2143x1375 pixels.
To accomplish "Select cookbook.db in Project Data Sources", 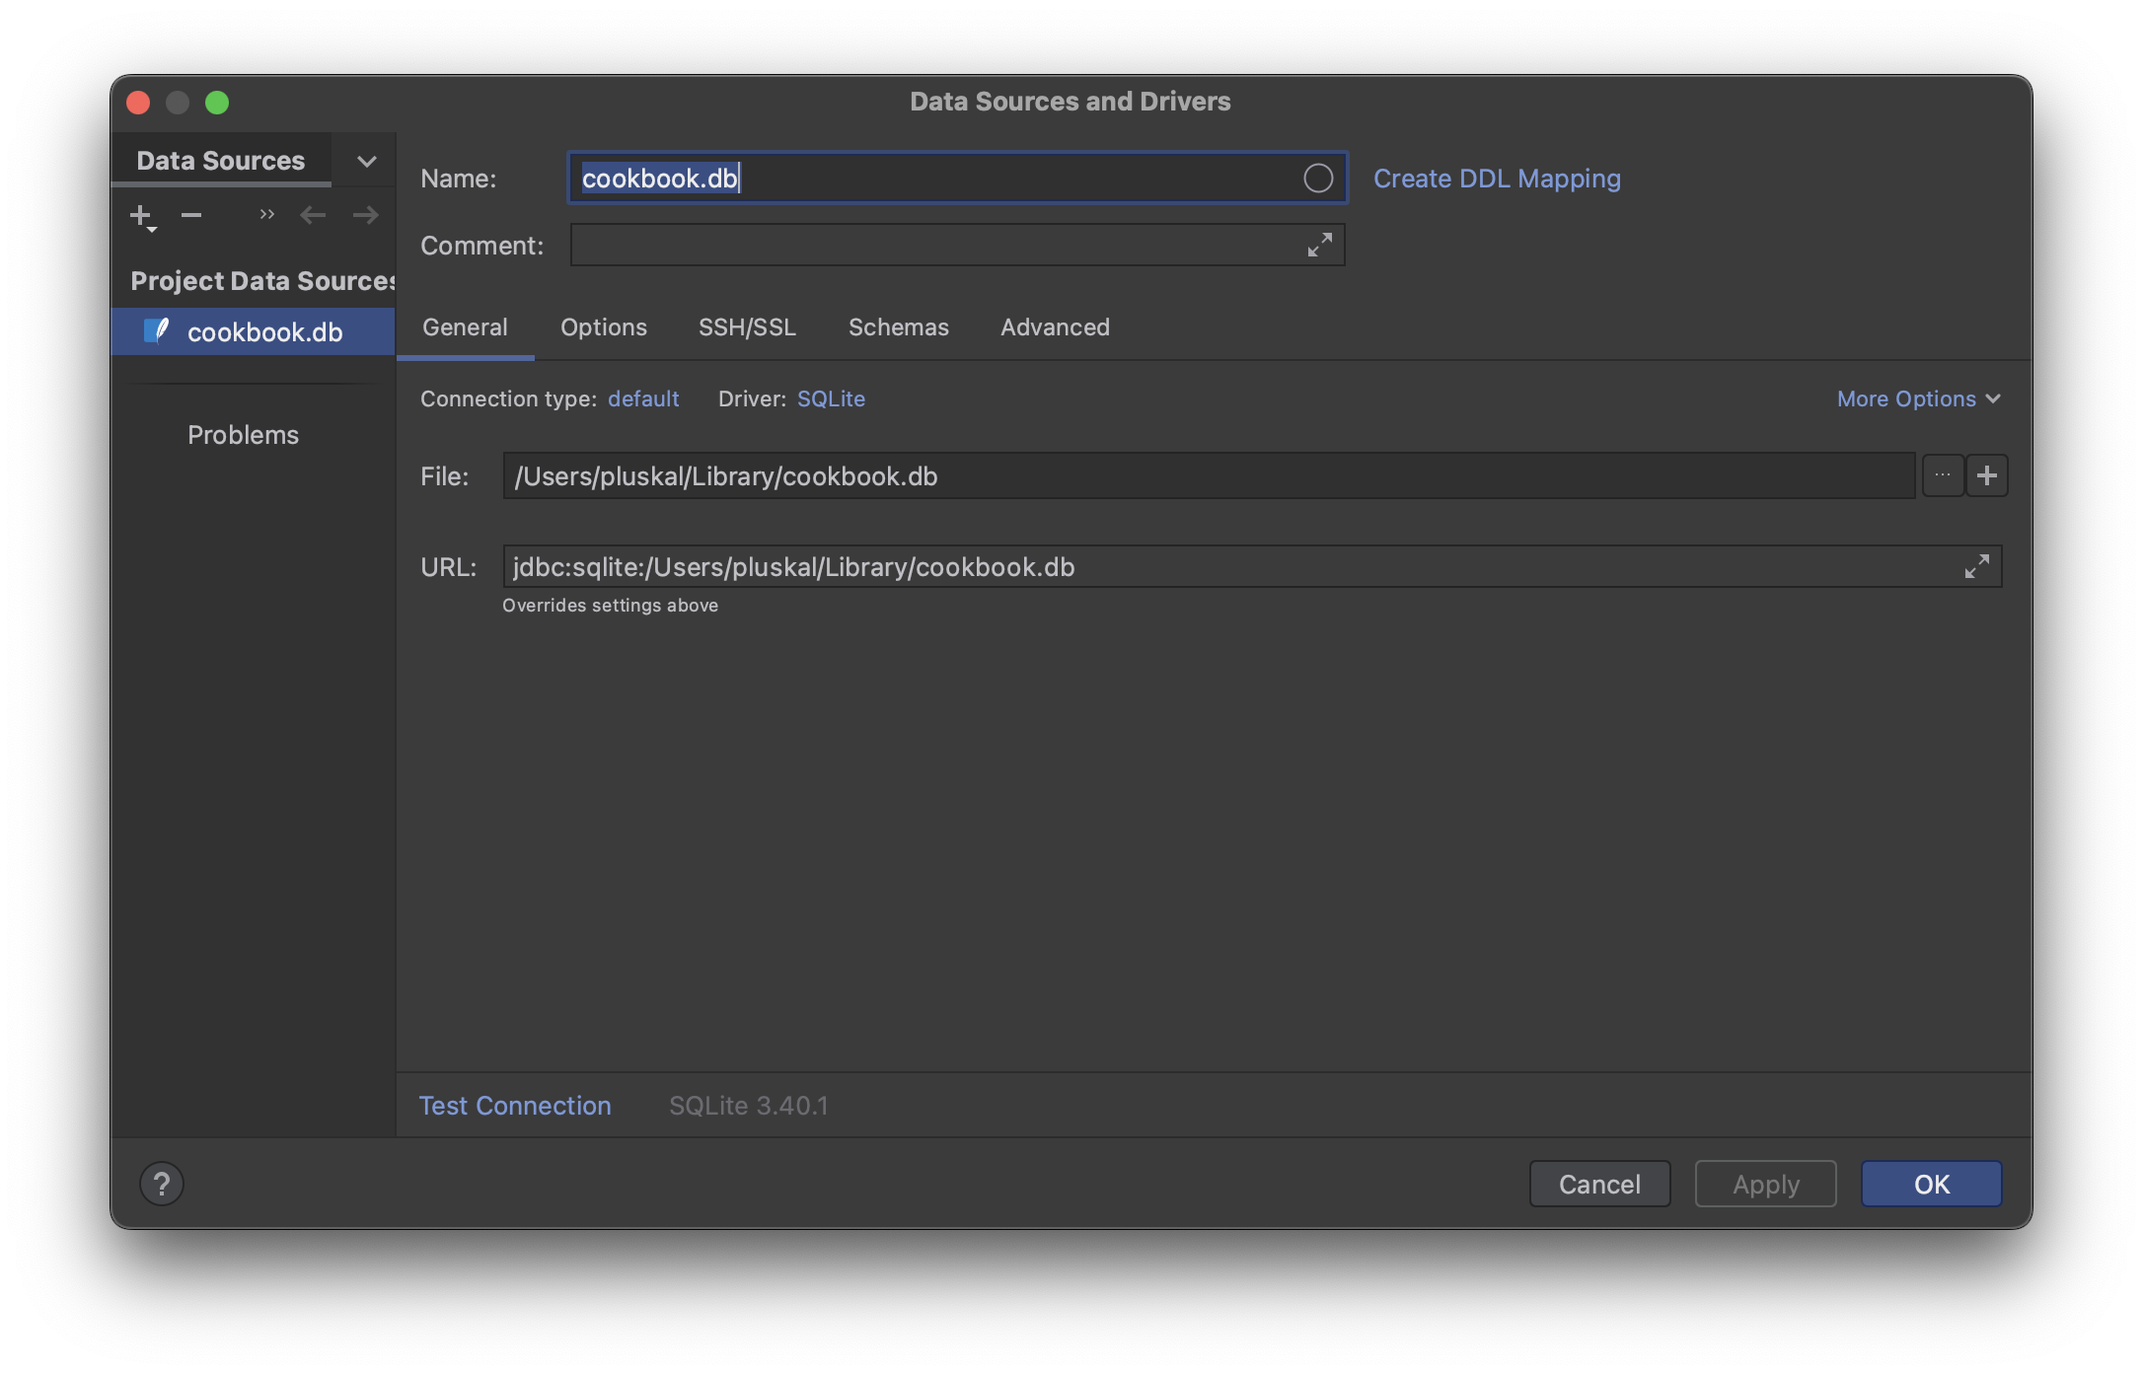I will click(x=254, y=331).
